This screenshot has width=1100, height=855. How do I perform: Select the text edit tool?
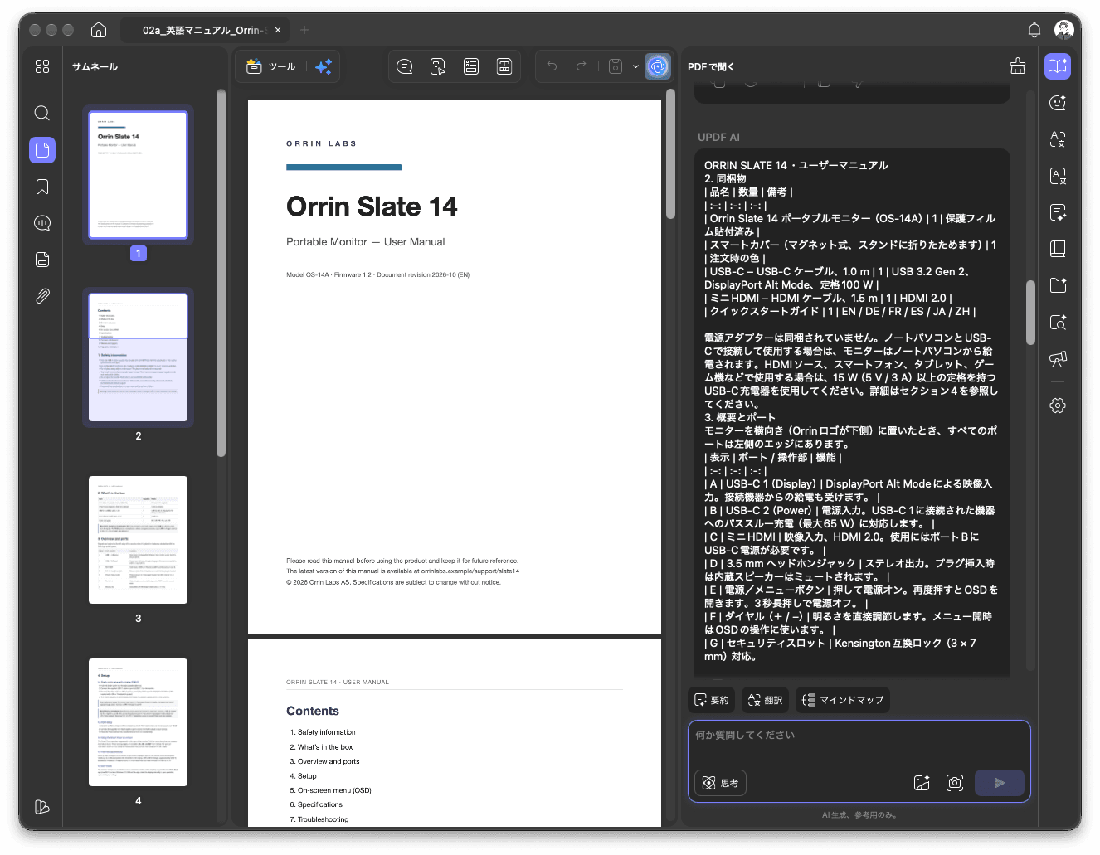(438, 66)
